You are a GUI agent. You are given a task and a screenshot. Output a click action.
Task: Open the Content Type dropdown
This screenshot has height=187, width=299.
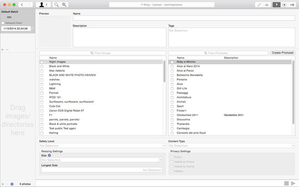(231, 146)
